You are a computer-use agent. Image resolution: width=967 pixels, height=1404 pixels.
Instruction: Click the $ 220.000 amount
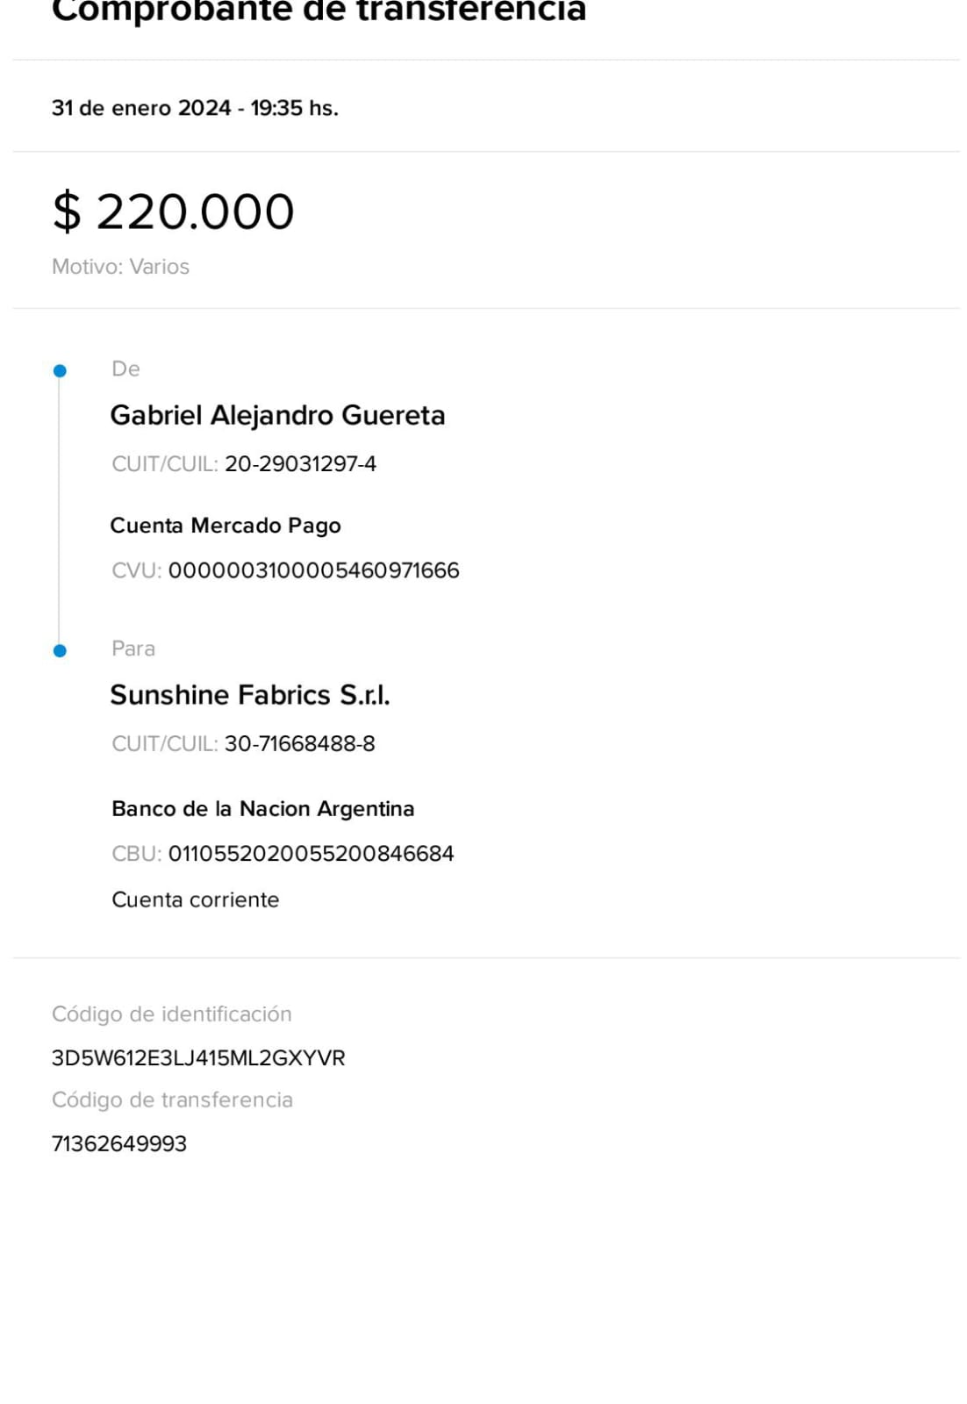tap(173, 212)
